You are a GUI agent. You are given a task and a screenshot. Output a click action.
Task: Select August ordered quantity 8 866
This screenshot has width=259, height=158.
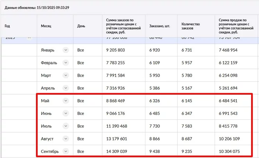156,138
